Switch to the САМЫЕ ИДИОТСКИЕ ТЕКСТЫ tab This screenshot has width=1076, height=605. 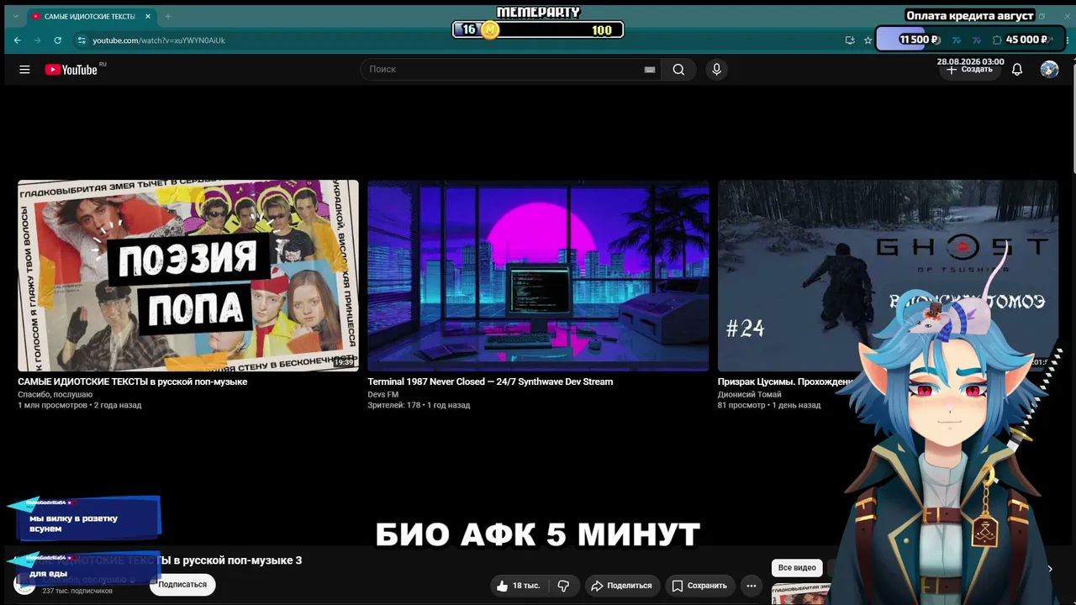[x=91, y=17]
